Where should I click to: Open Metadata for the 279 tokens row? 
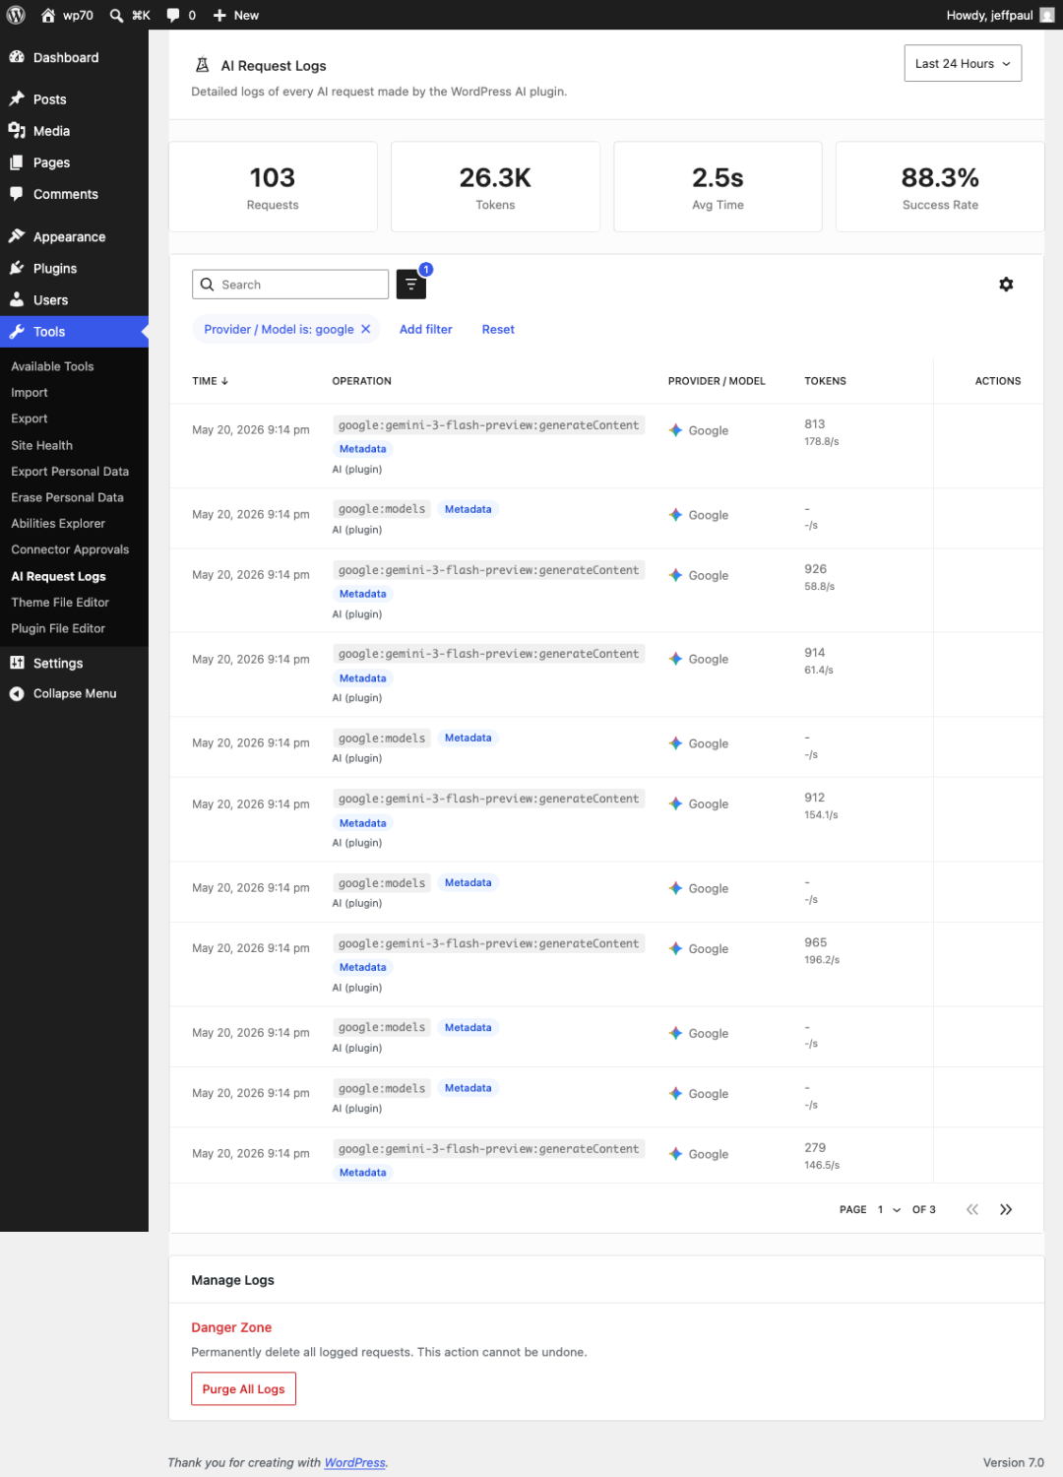(363, 1173)
